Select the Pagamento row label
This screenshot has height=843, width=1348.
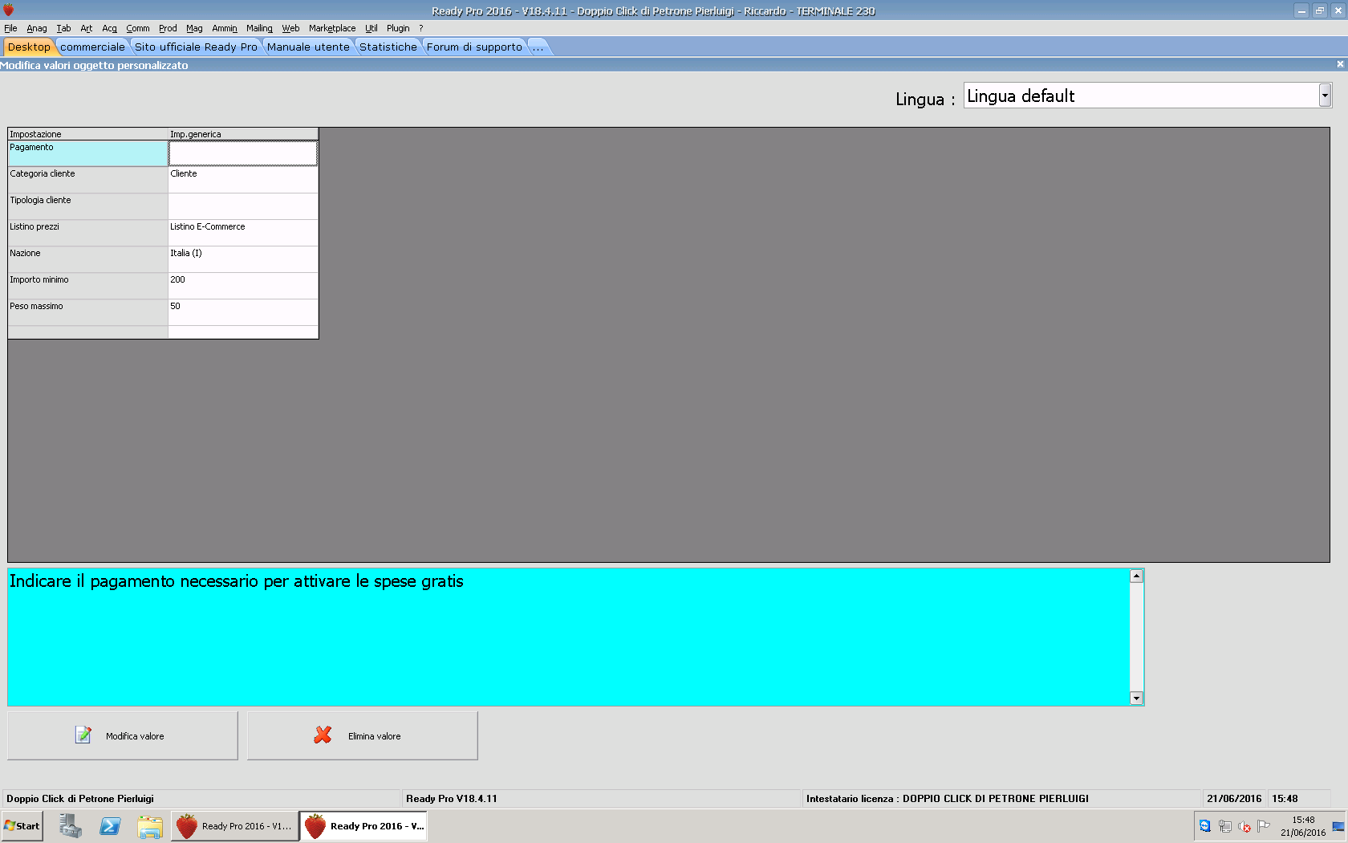pos(87,153)
